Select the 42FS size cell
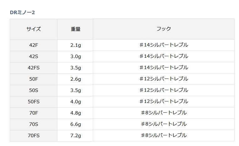This screenshot has height=146, width=239. pyautogui.click(x=34, y=68)
